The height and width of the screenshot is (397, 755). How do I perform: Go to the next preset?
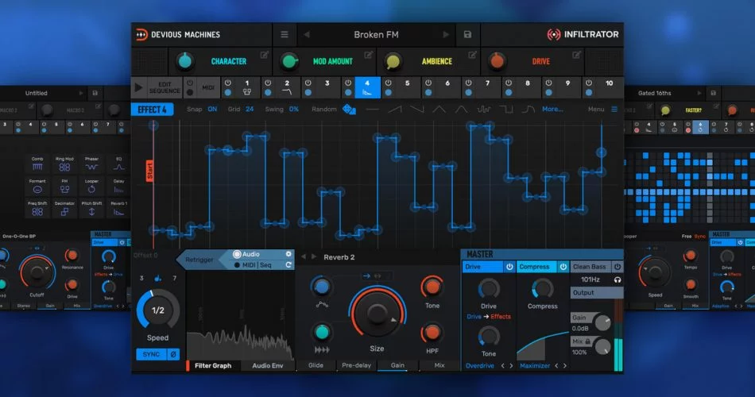click(x=446, y=35)
